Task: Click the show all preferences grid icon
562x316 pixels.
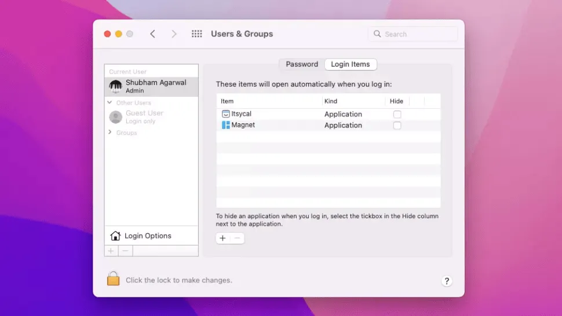Action: (x=197, y=34)
